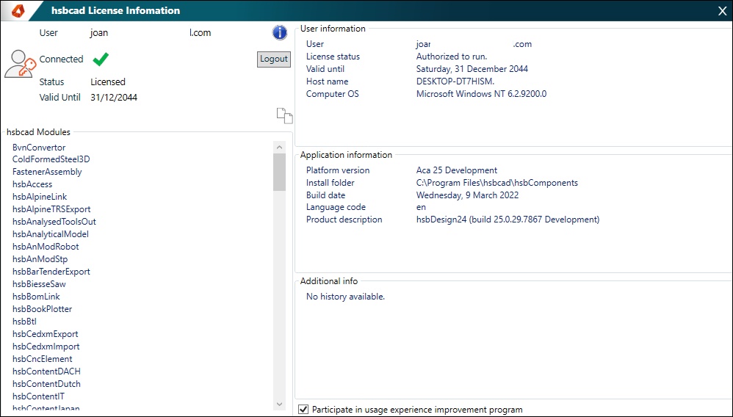Image resolution: width=733 pixels, height=417 pixels.
Task: Log out using the Logout button
Action: 273,59
